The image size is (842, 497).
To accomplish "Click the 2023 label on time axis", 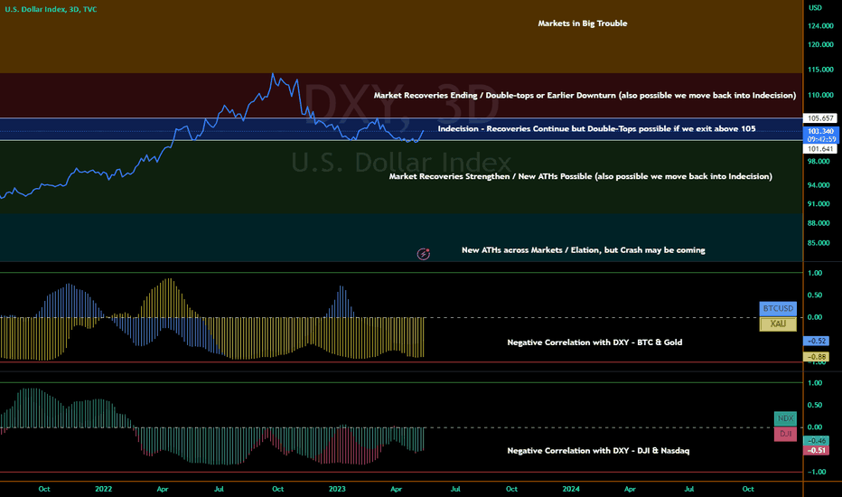I will click(337, 489).
